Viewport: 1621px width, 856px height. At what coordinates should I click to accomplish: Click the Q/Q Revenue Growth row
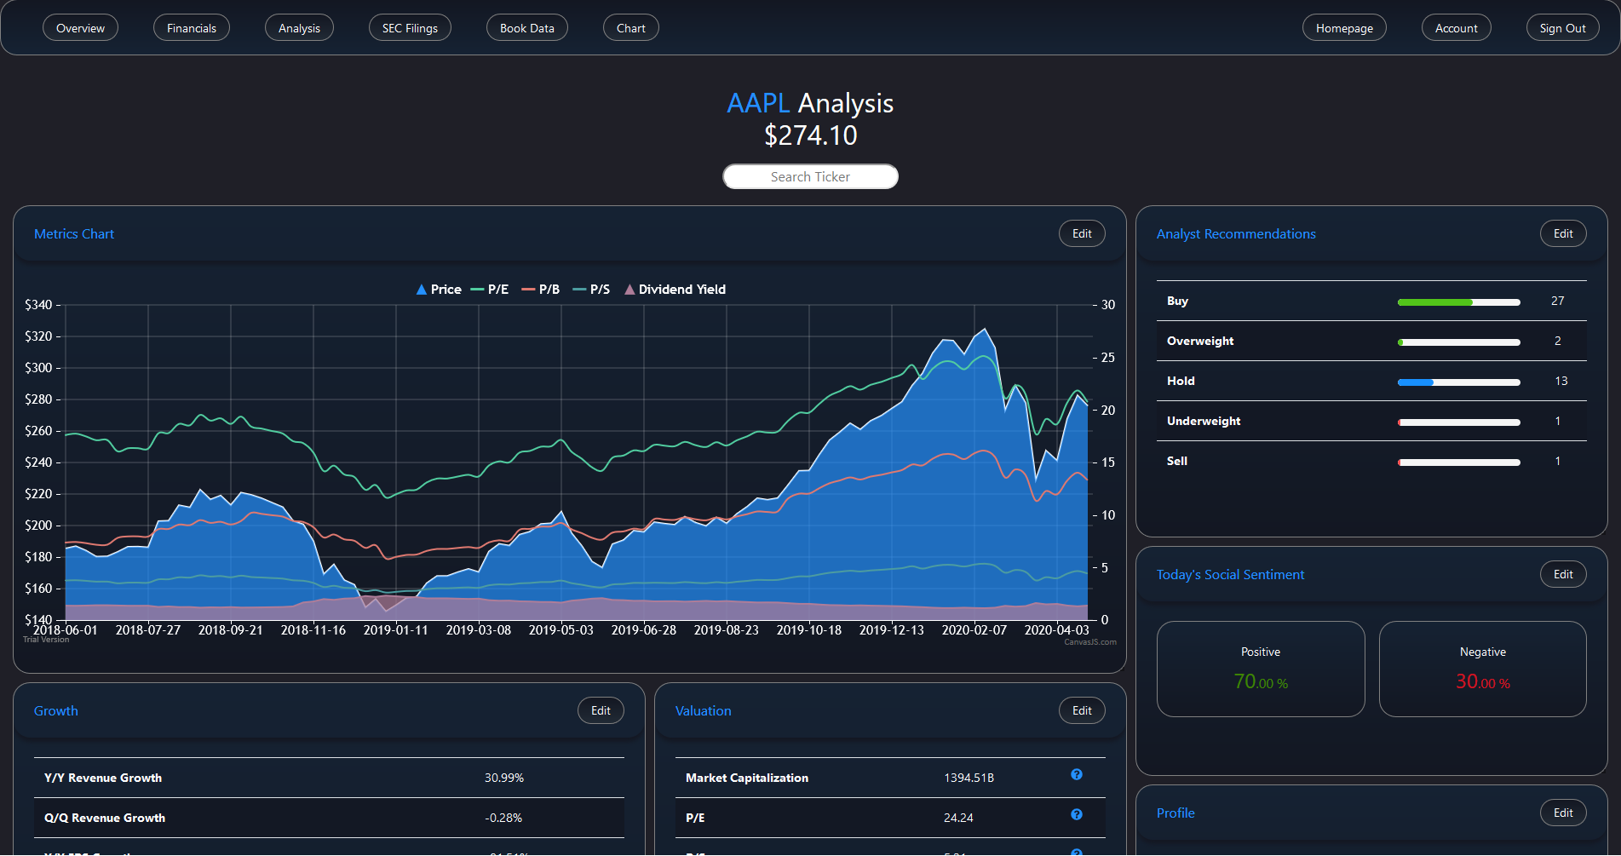tap(329, 818)
